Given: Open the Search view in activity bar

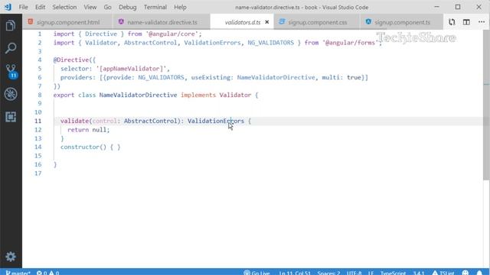Looking at the screenshot, I should click(11, 48).
